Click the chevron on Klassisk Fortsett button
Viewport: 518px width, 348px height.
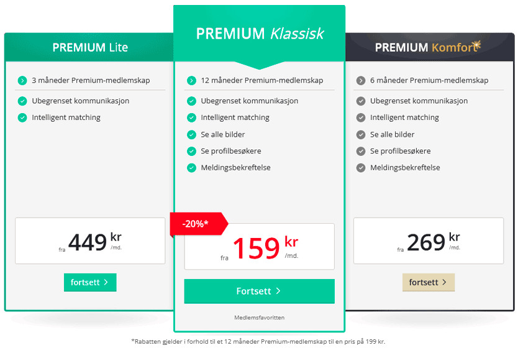tap(278, 291)
